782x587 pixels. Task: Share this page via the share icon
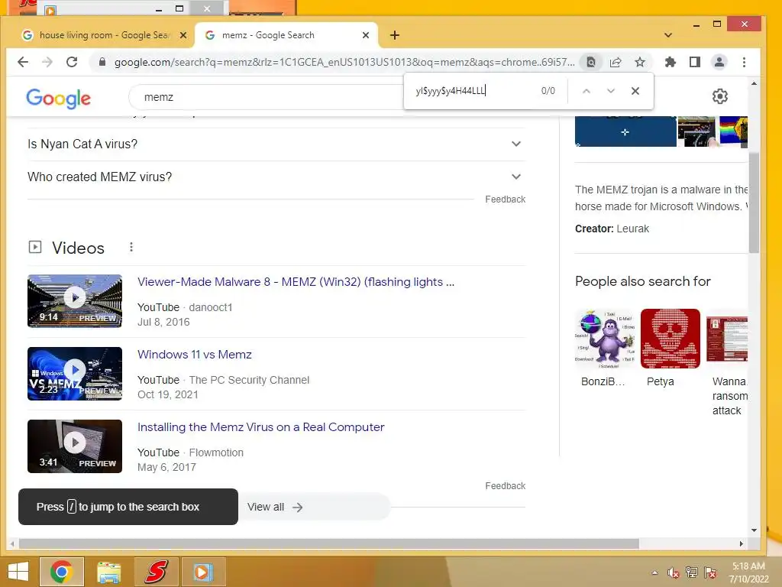pyautogui.click(x=616, y=62)
